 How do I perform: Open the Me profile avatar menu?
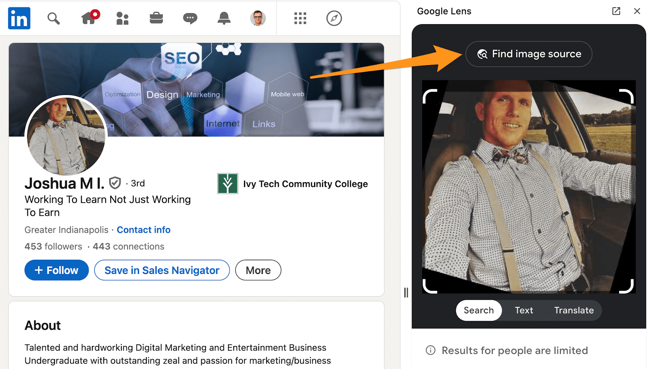coord(258,18)
